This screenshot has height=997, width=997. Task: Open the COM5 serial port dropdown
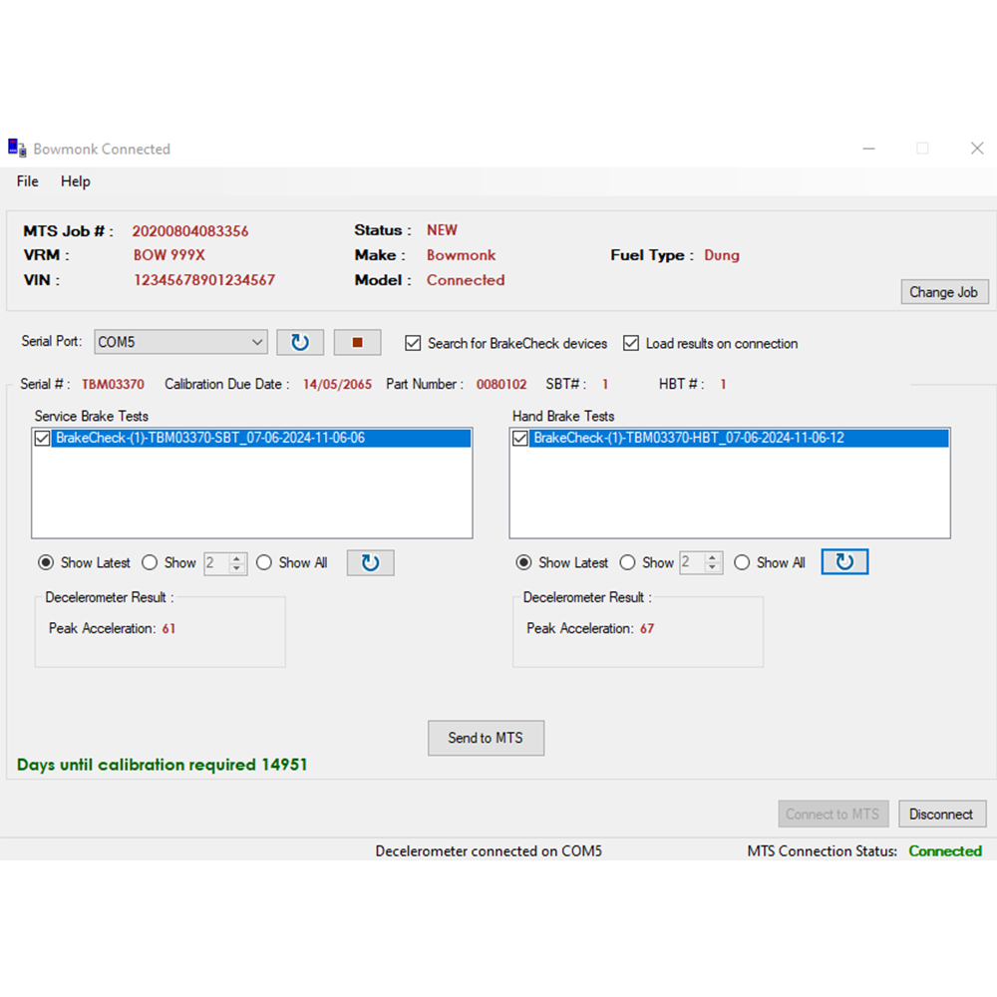coord(257,342)
